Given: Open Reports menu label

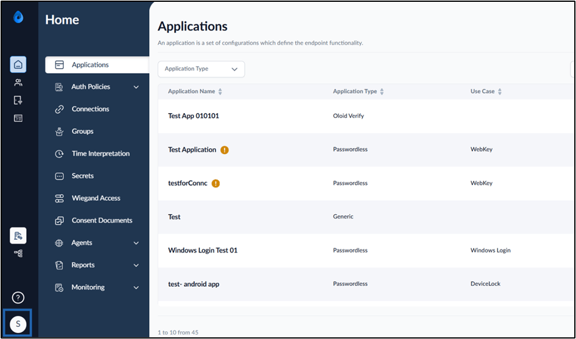Looking at the screenshot, I should [x=83, y=265].
